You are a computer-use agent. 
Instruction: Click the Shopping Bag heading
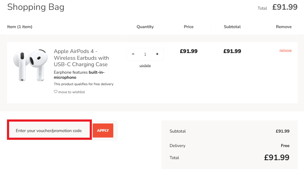[x=36, y=7]
